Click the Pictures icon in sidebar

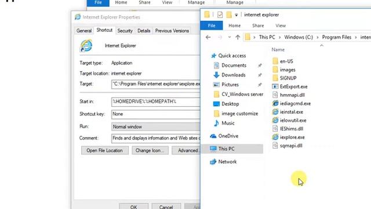coord(216,85)
